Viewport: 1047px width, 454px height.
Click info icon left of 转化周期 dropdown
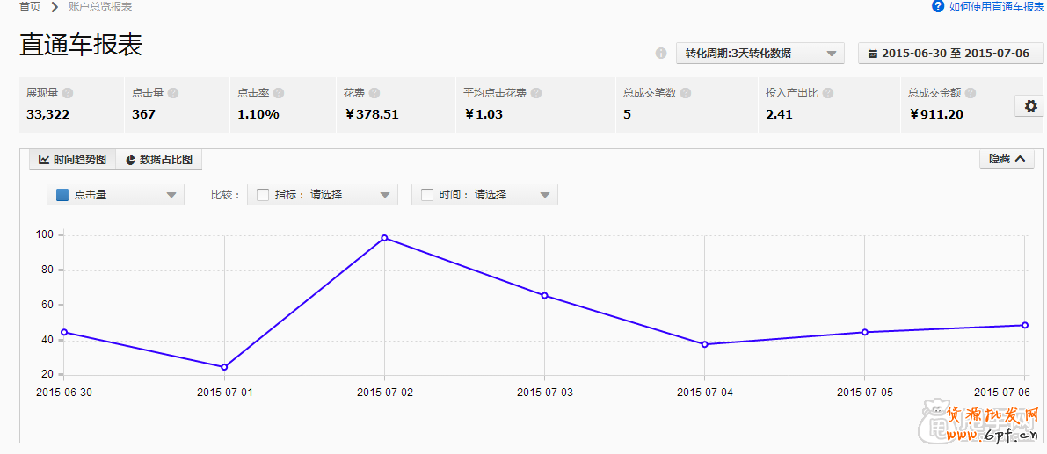pos(661,54)
